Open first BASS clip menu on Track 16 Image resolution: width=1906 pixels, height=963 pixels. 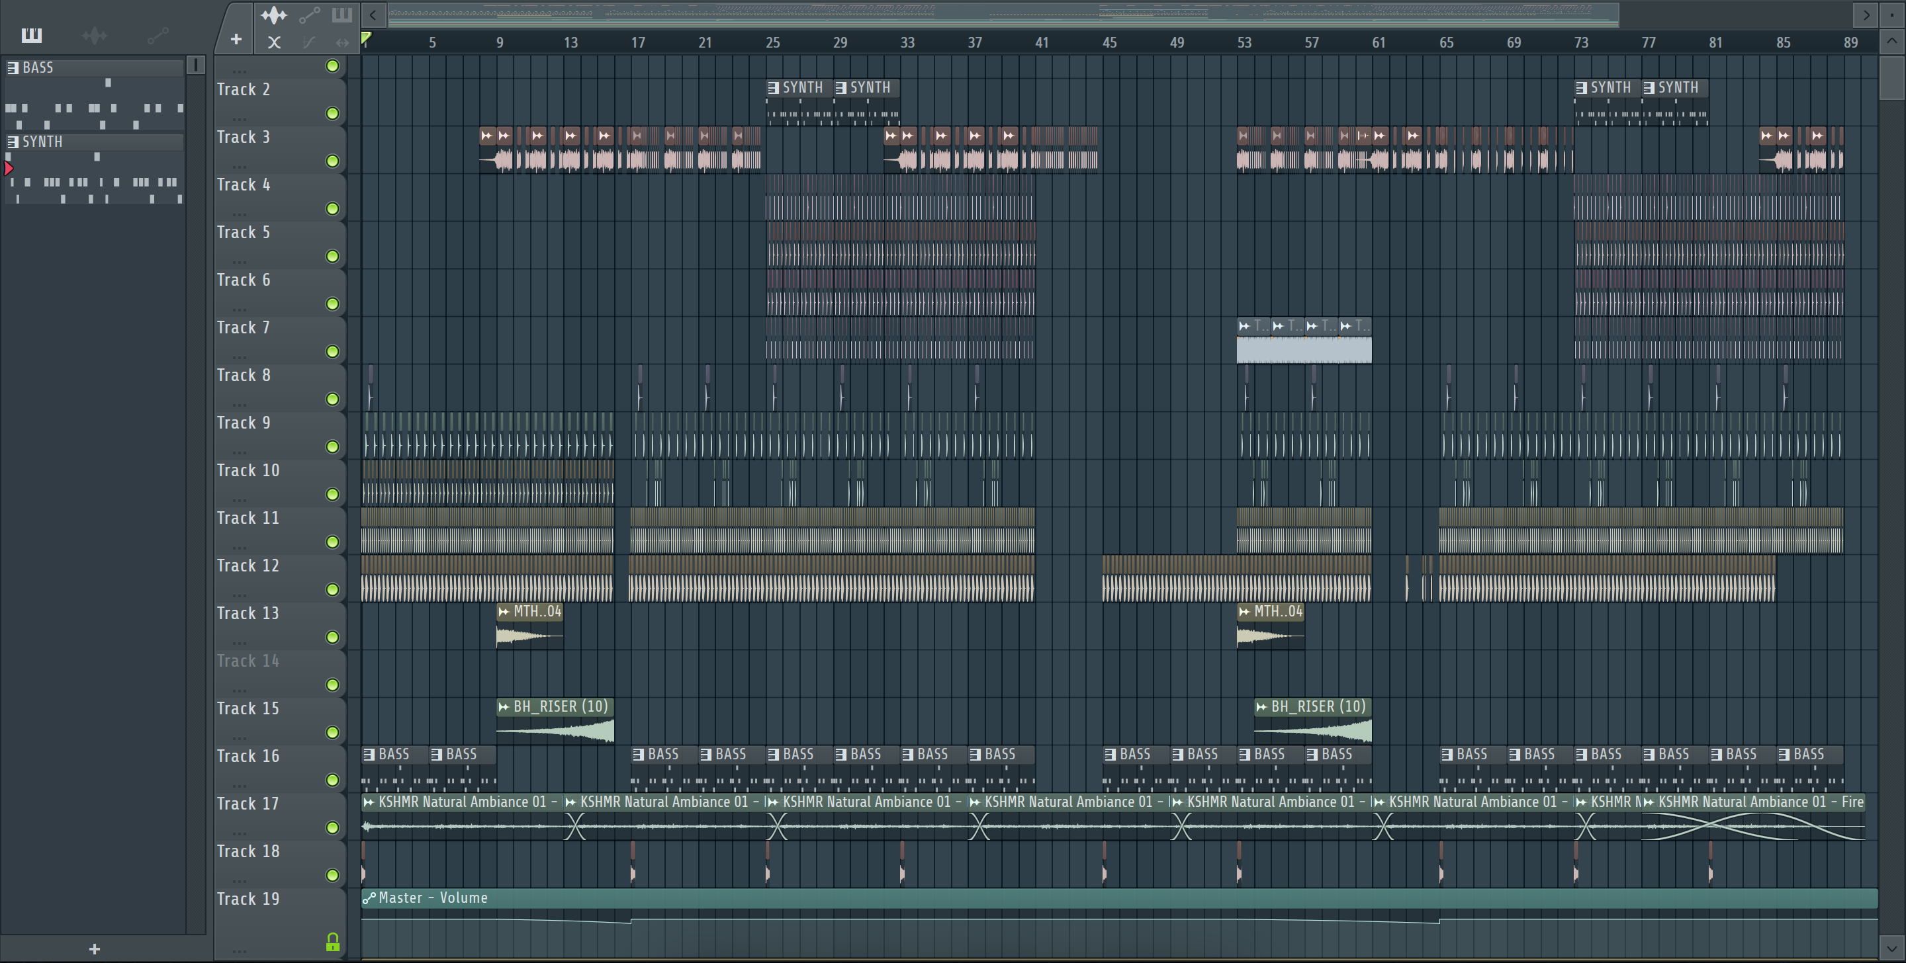click(x=369, y=755)
